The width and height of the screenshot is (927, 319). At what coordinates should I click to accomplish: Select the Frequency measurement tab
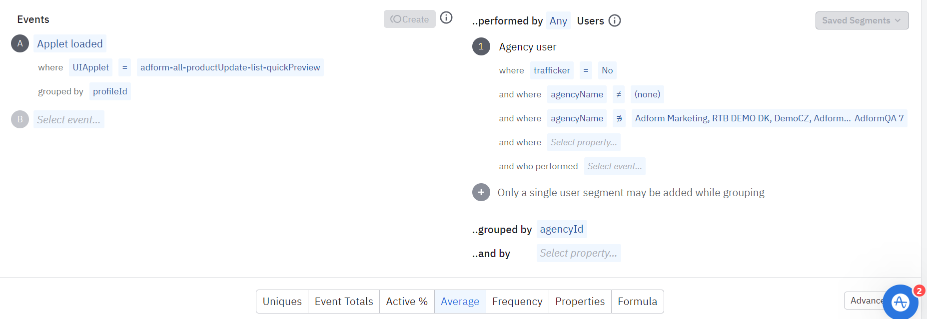click(x=517, y=302)
